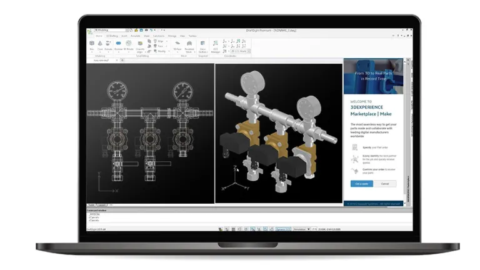
Task: Expand the Face tool dropdown arrow
Action: coord(167,46)
